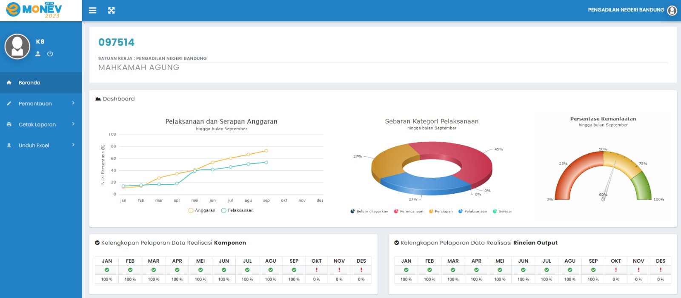Toggle fullscreen with the expand icon

[x=112, y=10]
